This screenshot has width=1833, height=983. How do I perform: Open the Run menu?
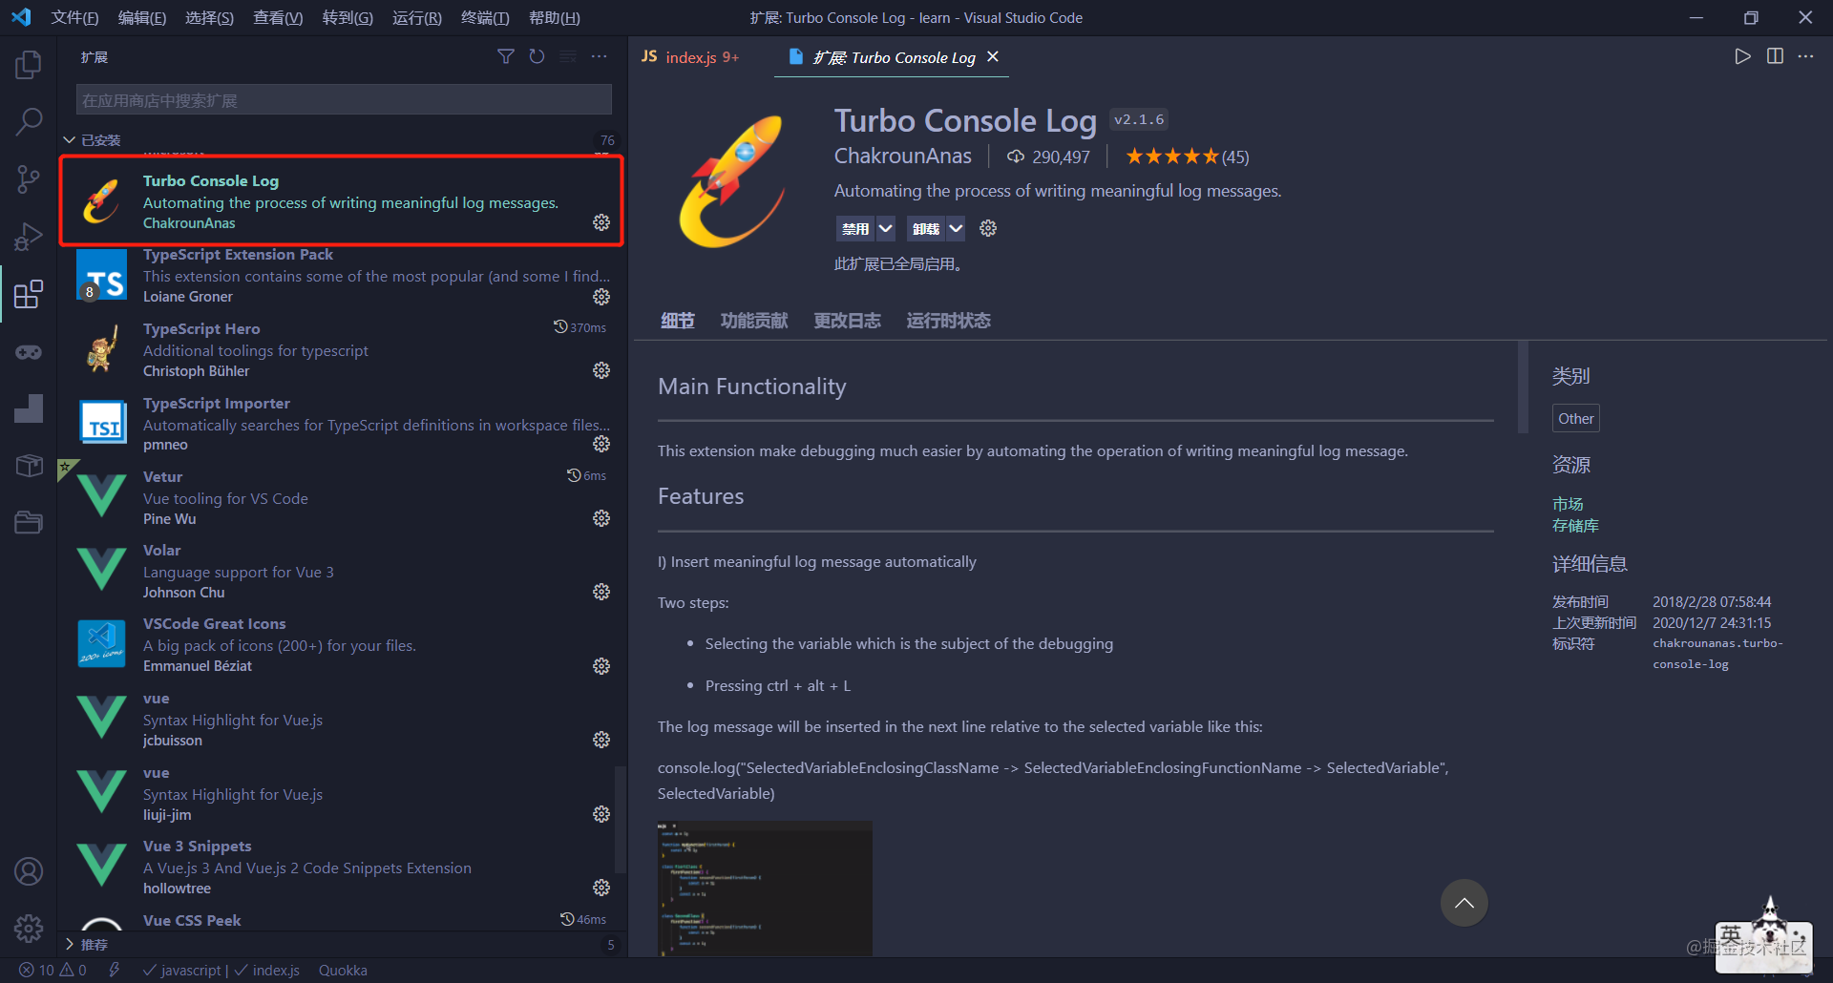coord(416,17)
